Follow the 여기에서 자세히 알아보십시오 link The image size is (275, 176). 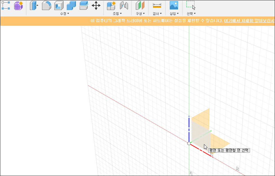[x=249, y=21]
